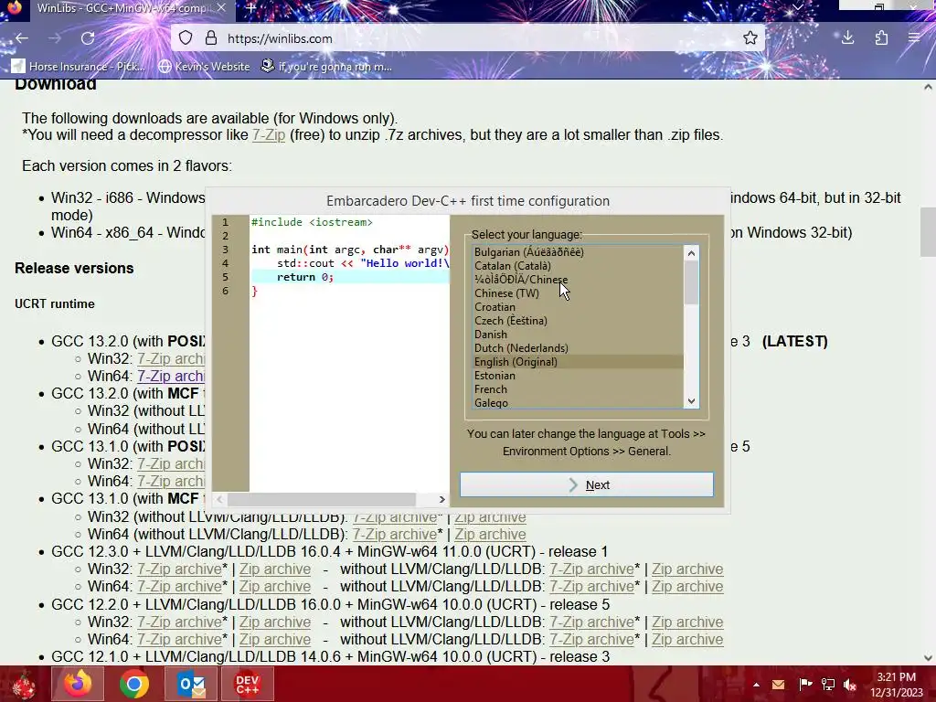The image size is (936, 702).
Task: Switch to Dev-C++ taskbar icon
Action: (248, 684)
